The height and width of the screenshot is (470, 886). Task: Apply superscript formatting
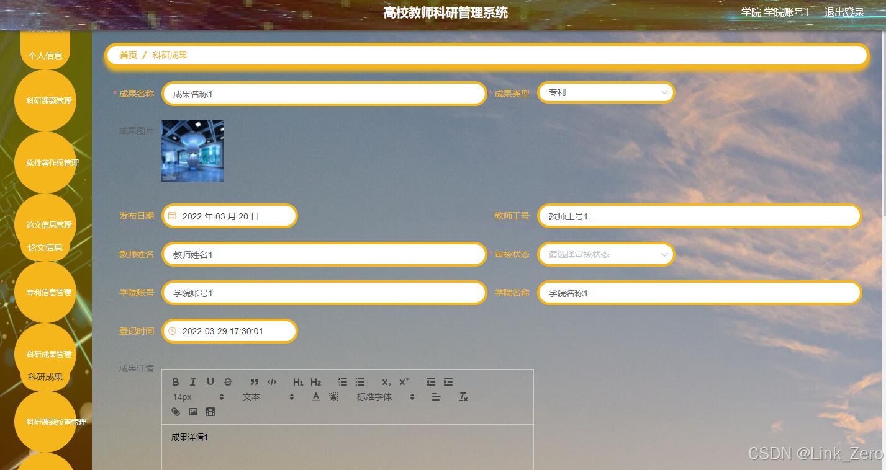(404, 382)
